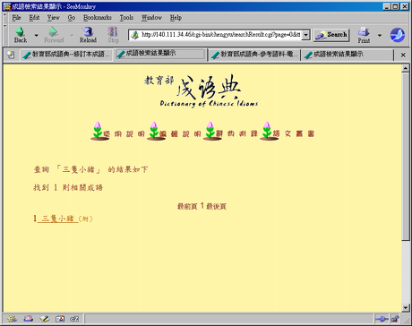Open the 使用說明 link

coord(124,133)
